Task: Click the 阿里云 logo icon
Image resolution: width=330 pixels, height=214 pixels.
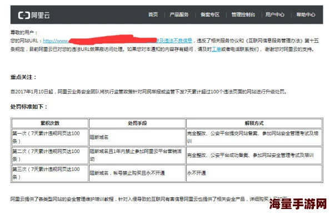Action: coord(24,15)
